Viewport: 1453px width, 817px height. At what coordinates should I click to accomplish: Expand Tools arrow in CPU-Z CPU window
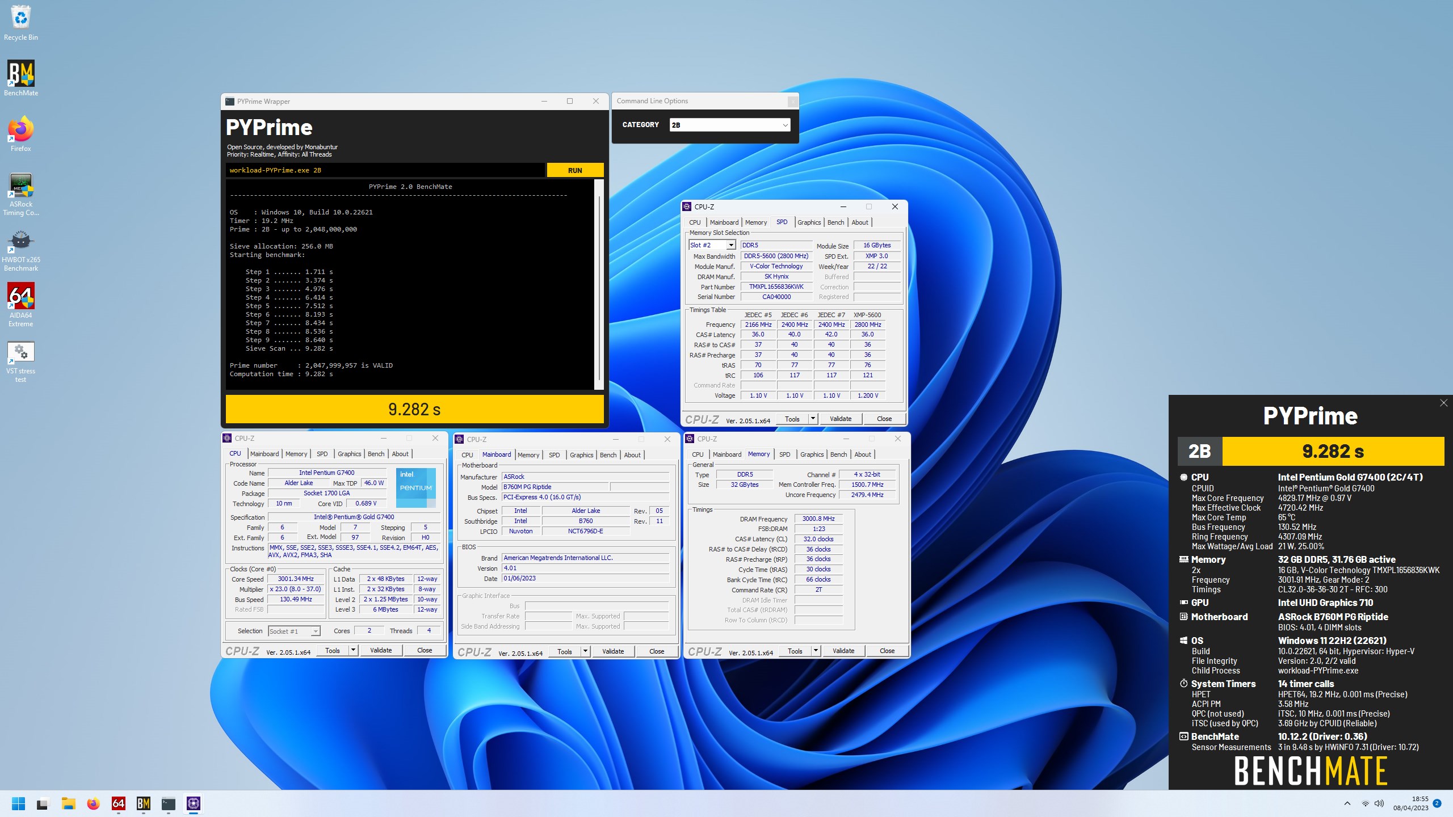353,650
